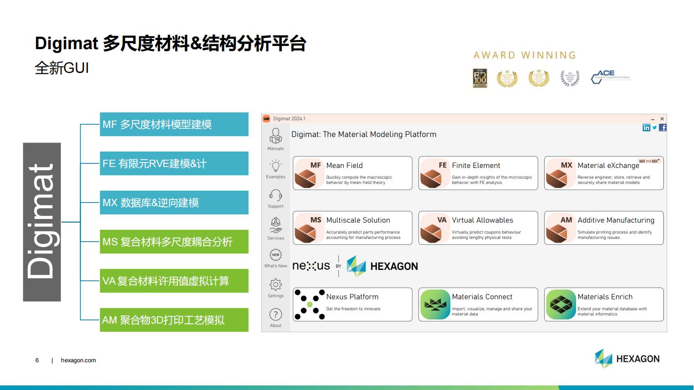
Task: Click the What's New badge icon
Action: [x=276, y=255]
